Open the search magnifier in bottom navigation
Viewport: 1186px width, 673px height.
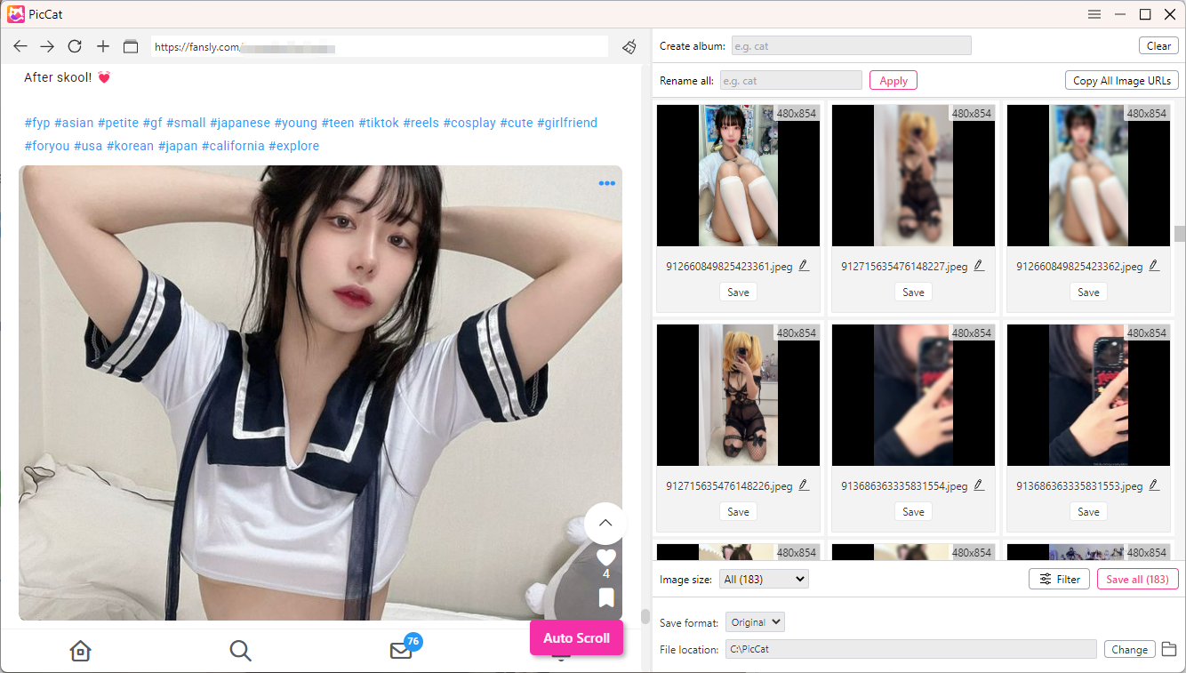(240, 651)
